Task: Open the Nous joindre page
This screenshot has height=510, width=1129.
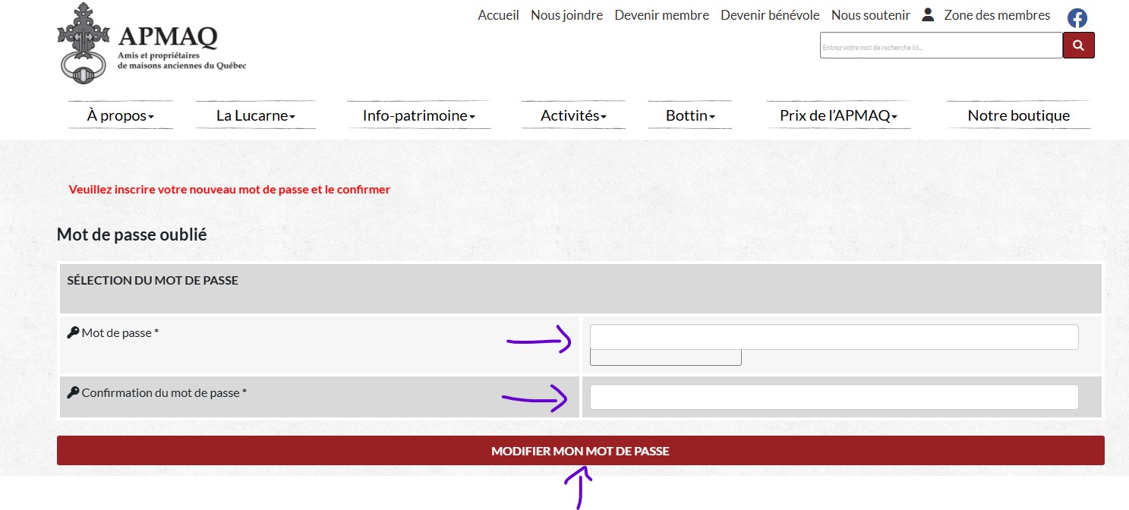Action: 566,15
